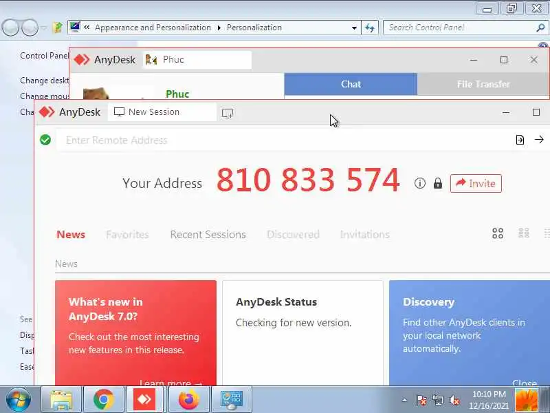Show the address info icon beside 810 833 574
550x413 pixels.
pos(420,183)
